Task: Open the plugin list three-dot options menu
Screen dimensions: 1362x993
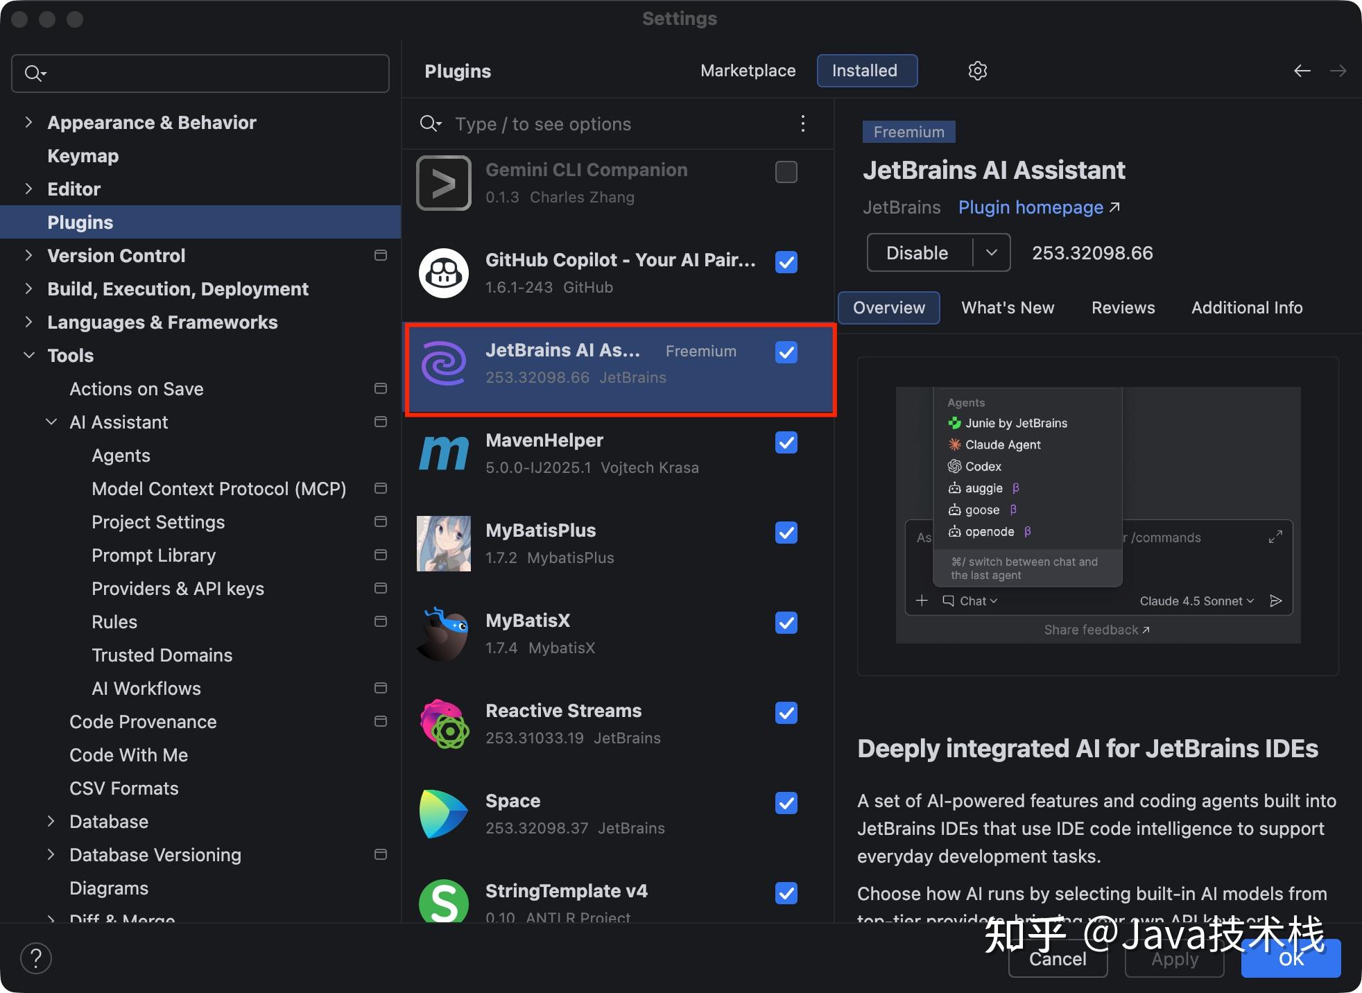Action: pyautogui.click(x=802, y=124)
